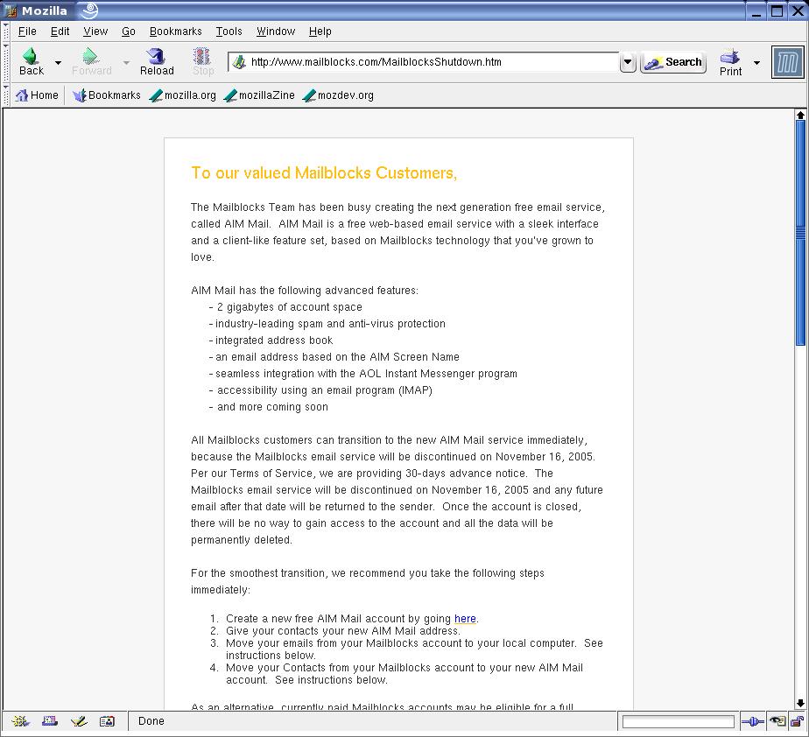Click "- an email address based on the AIM Screen Name"
Viewport: 809px width, 737px height.
[334, 357]
